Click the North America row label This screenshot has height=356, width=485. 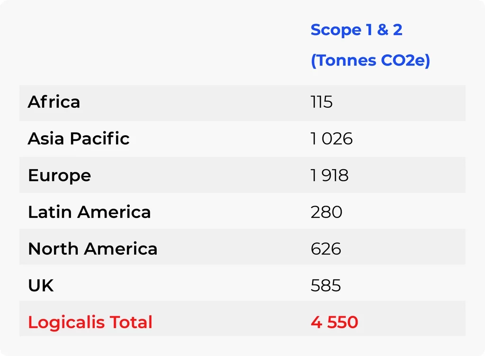click(x=92, y=249)
